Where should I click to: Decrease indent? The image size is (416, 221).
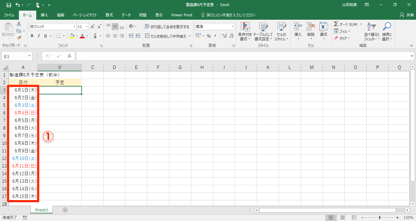131,36
